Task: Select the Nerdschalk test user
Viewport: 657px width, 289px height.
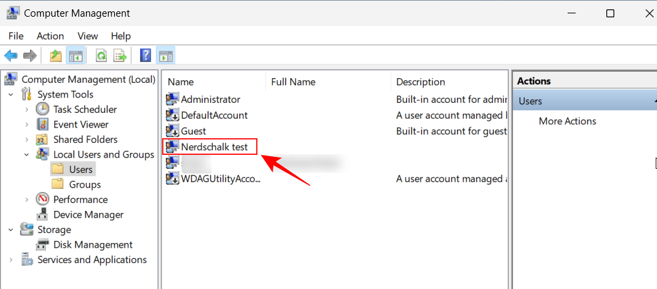Action: click(214, 146)
